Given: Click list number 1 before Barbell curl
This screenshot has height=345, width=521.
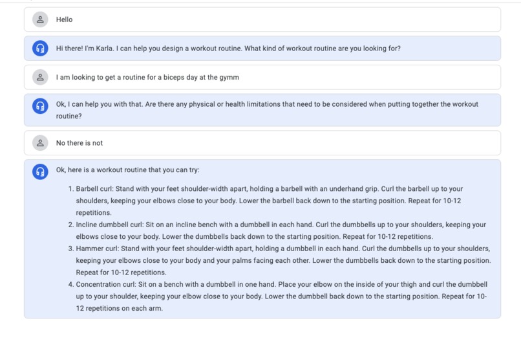Looking at the screenshot, I should (x=70, y=188).
